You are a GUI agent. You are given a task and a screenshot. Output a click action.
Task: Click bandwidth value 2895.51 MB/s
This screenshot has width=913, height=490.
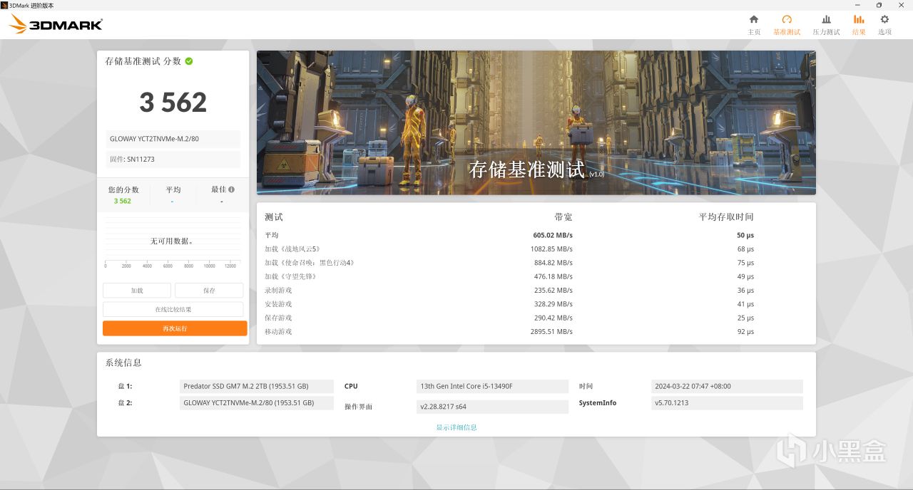click(551, 332)
